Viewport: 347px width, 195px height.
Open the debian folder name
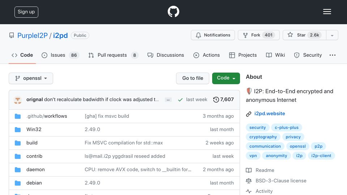[x=34, y=183]
